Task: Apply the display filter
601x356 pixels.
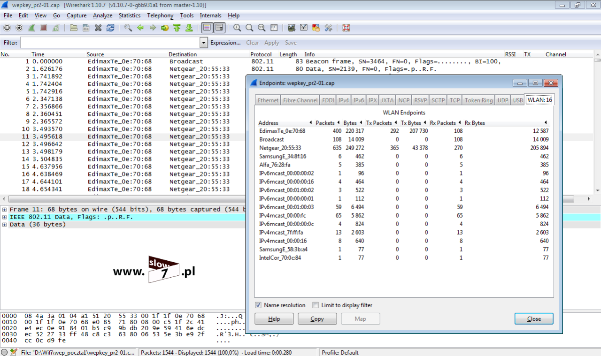Action: (x=272, y=43)
